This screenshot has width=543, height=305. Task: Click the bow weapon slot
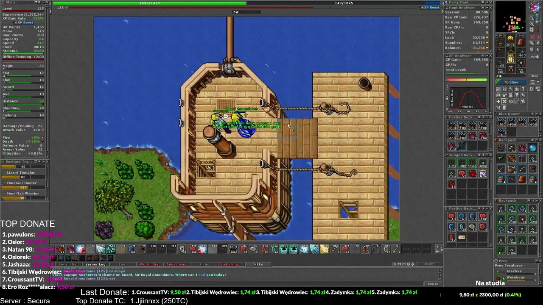[501, 52]
